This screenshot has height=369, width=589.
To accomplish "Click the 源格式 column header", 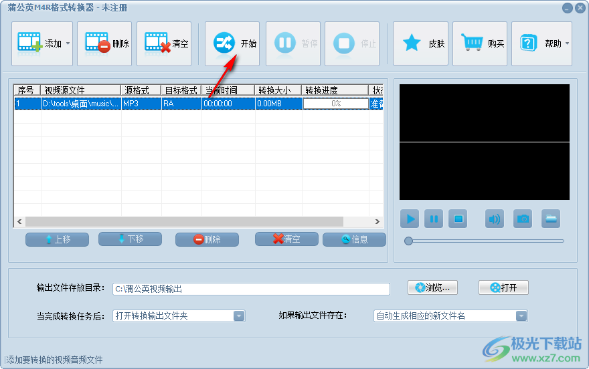I will [141, 90].
